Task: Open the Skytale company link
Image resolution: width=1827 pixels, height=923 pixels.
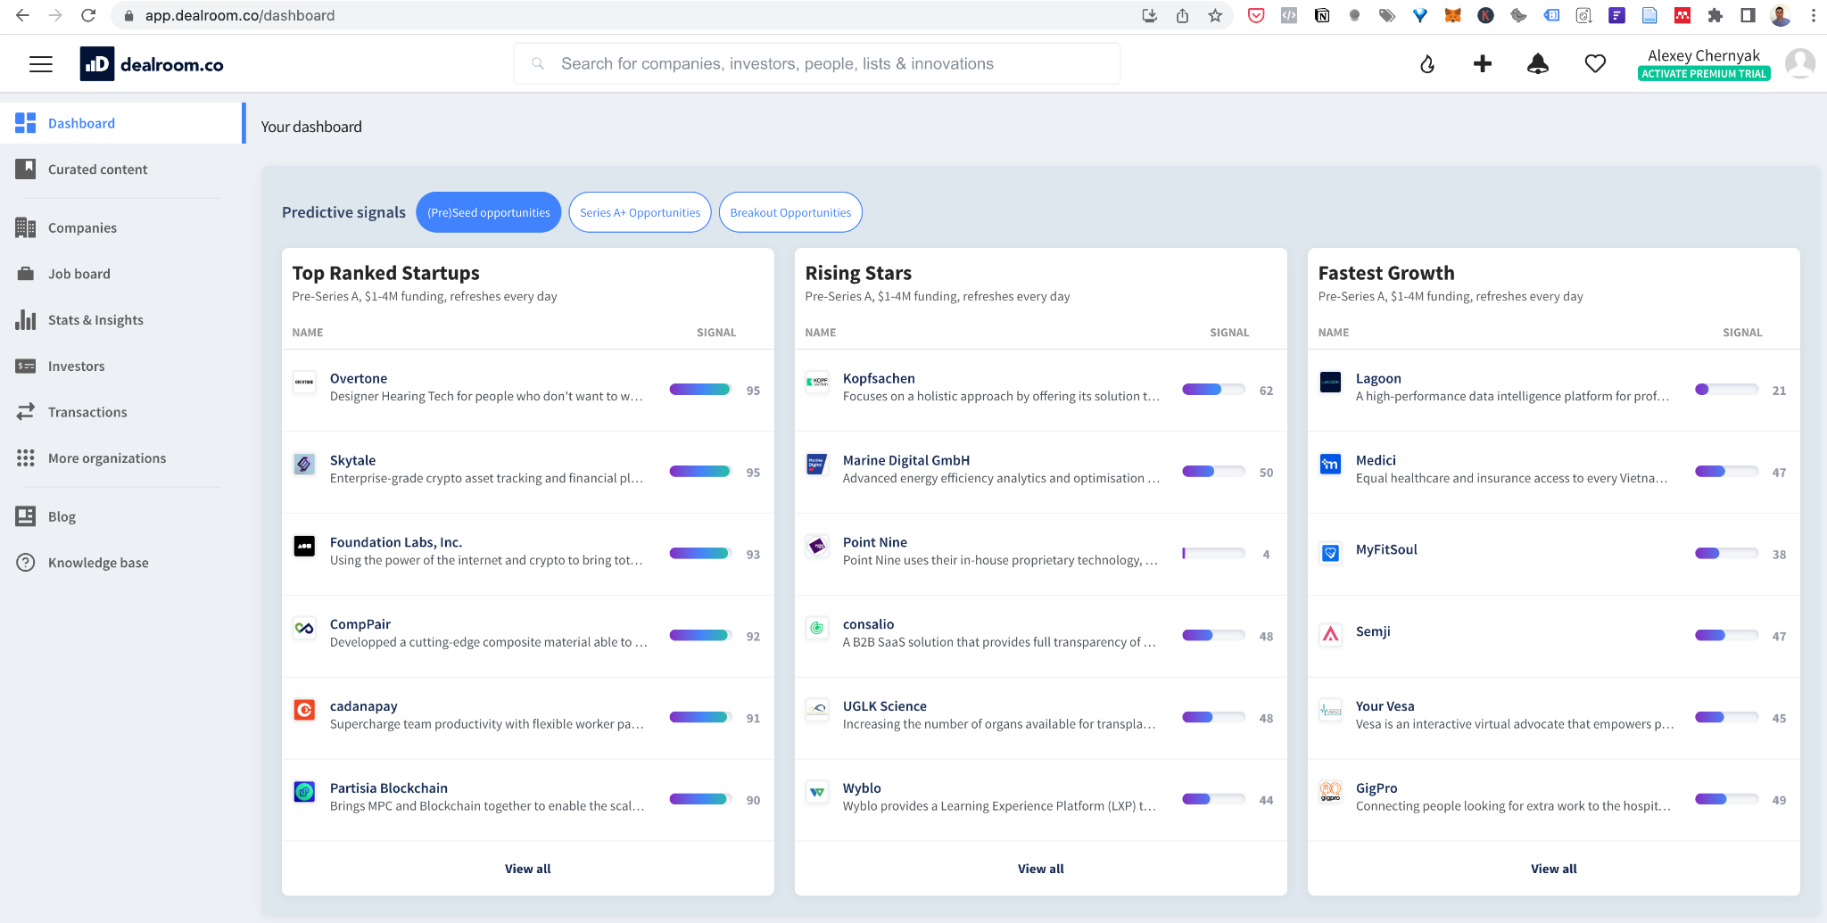Action: point(352,460)
